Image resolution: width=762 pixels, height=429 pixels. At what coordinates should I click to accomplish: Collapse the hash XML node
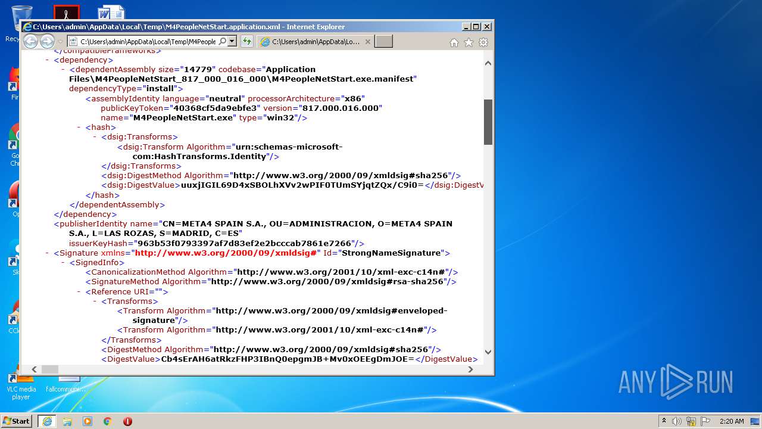(79, 127)
